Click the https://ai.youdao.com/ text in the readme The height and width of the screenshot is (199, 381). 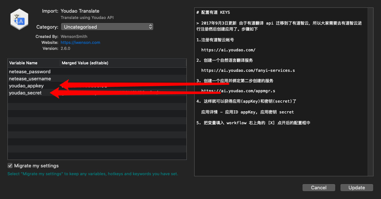pos(228,50)
